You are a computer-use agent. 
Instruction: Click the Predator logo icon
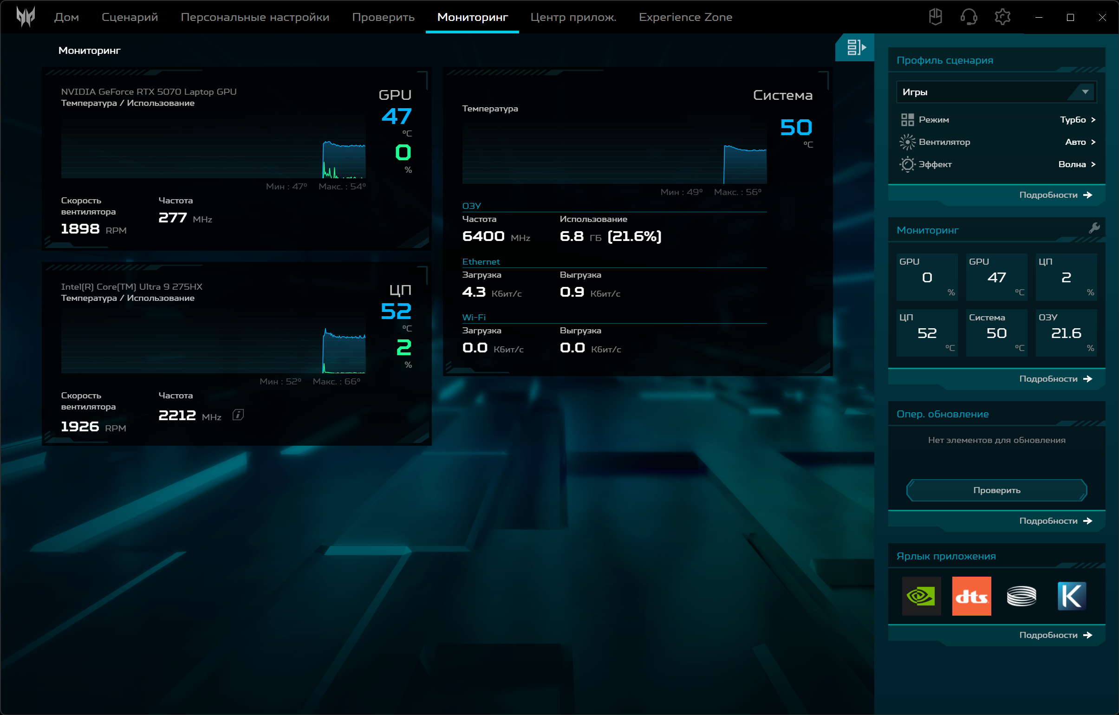[26, 17]
